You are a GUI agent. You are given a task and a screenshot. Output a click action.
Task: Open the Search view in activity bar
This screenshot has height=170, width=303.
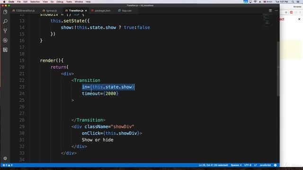pyautogui.click(x=5, y=21)
